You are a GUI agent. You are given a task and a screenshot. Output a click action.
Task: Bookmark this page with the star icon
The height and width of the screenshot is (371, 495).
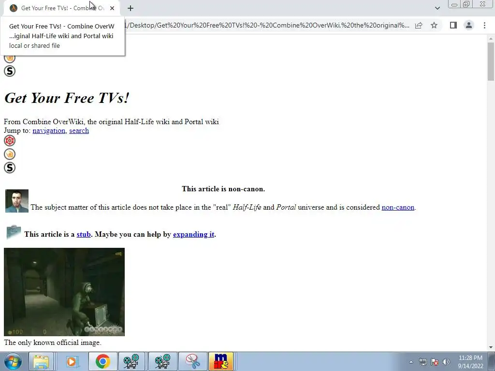coord(434,25)
